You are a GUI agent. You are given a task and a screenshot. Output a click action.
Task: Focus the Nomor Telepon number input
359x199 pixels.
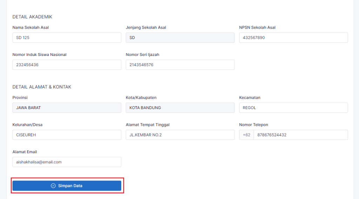[x=300, y=135]
